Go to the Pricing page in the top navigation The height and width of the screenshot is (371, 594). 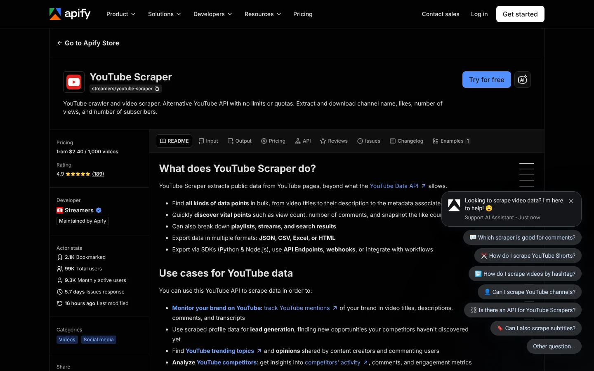(303, 14)
